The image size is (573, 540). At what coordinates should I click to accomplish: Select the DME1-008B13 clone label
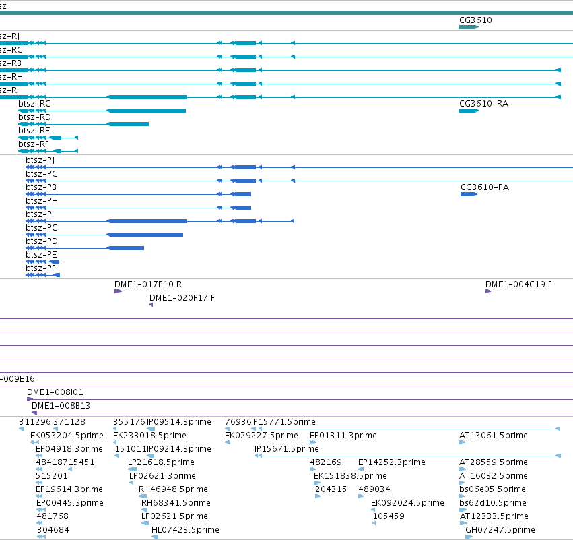[x=61, y=406]
